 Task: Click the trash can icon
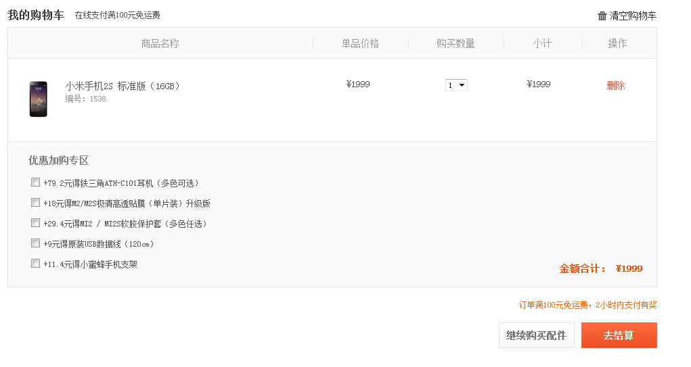pyautogui.click(x=602, y=16)
